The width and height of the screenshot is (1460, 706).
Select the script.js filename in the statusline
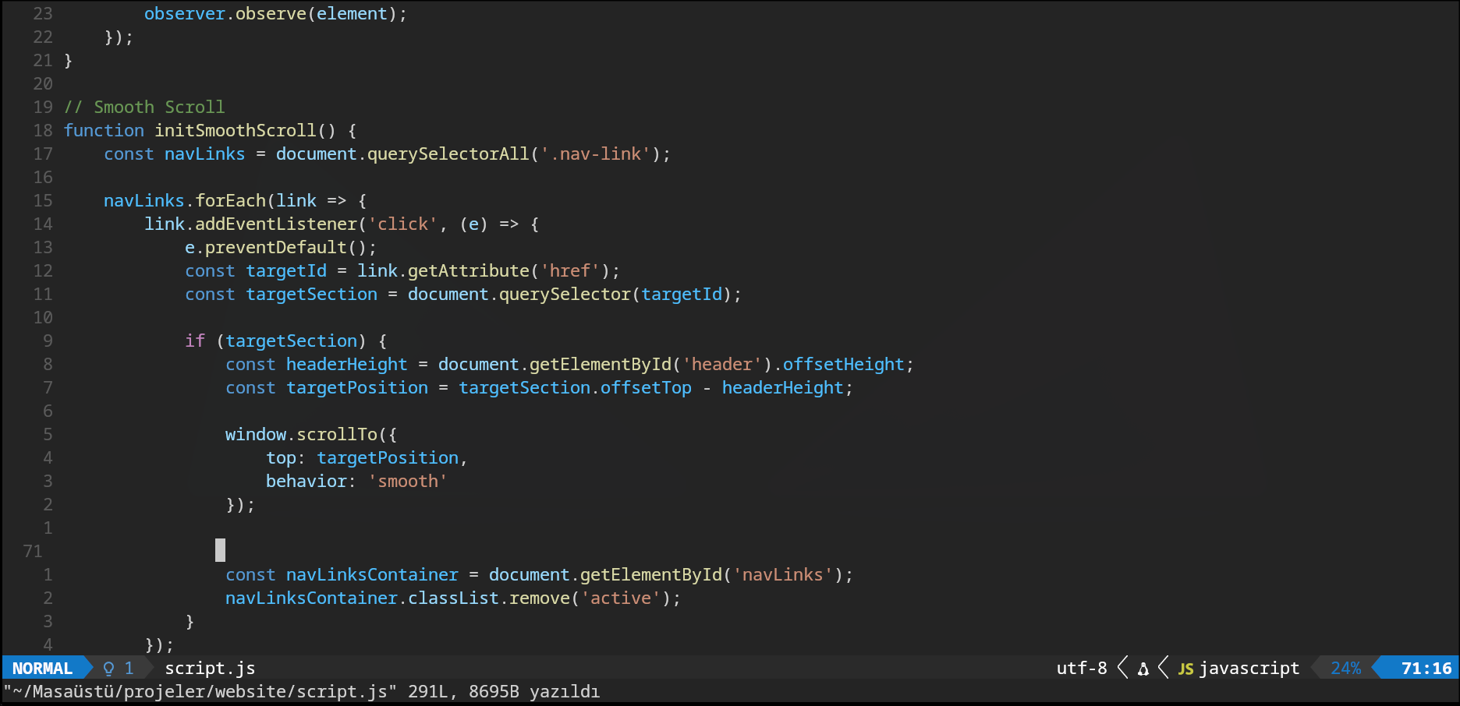[209, 668]
